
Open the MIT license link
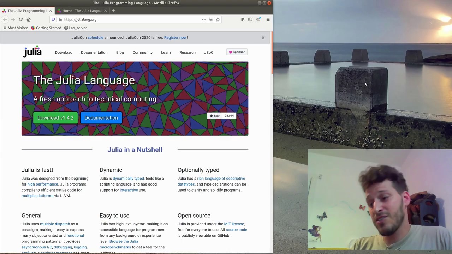click(234, 224)
